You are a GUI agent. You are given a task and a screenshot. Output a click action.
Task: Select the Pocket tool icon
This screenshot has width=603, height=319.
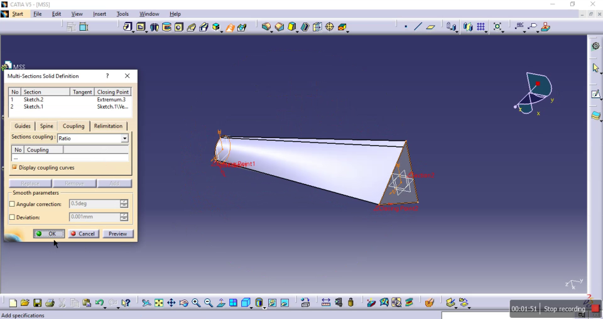141,27
